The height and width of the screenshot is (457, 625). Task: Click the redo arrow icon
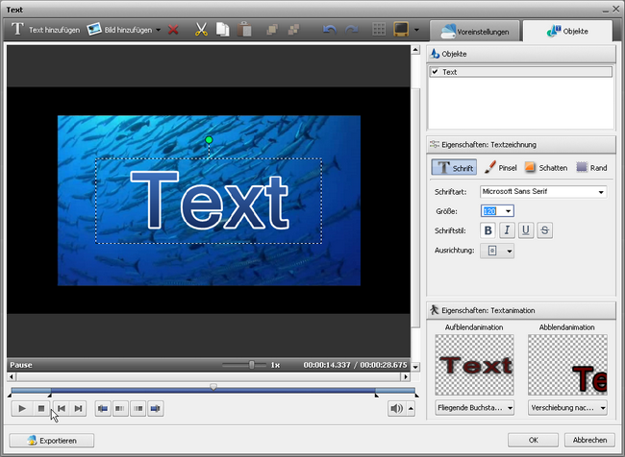pos(351,30)
